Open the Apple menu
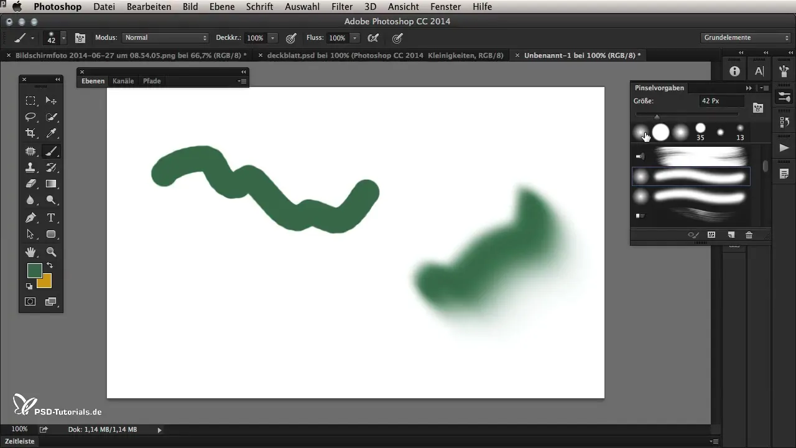796x448 pixels. coord(16,7)
